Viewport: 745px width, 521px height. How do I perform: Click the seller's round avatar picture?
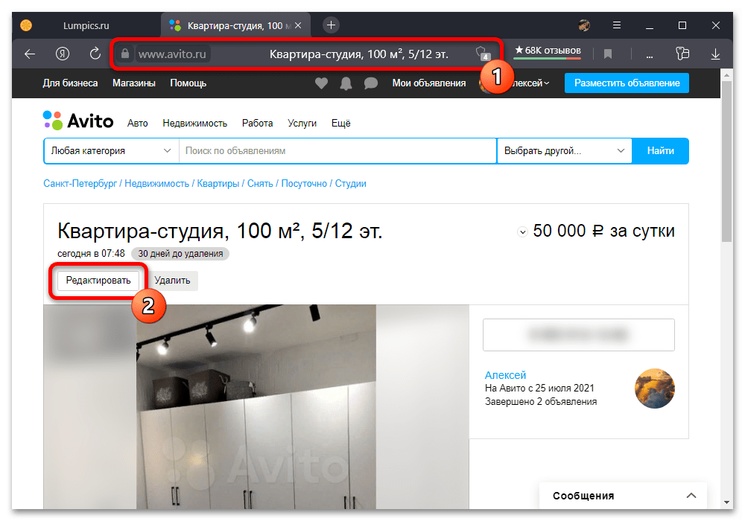[x=654, y=388]
